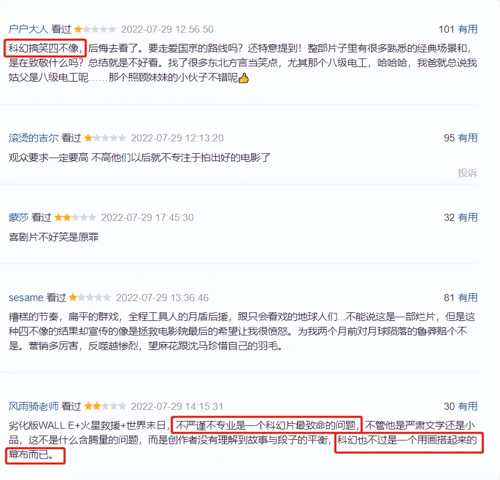Mark 风雨骑老师's review as 有用
The image size is (500, 480).
[468, 406]
